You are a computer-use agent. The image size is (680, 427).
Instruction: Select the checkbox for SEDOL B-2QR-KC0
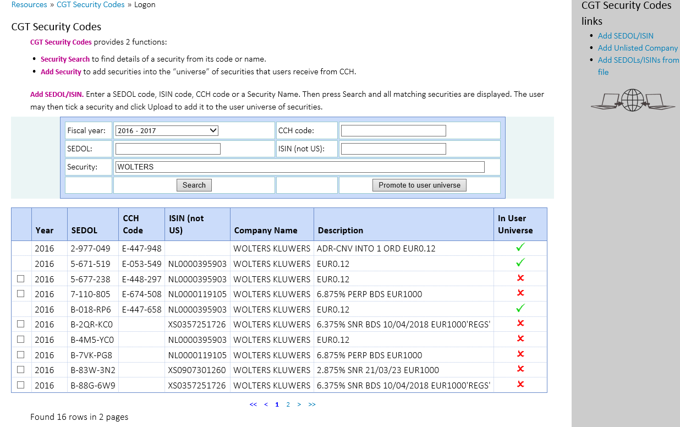point(21,324)
